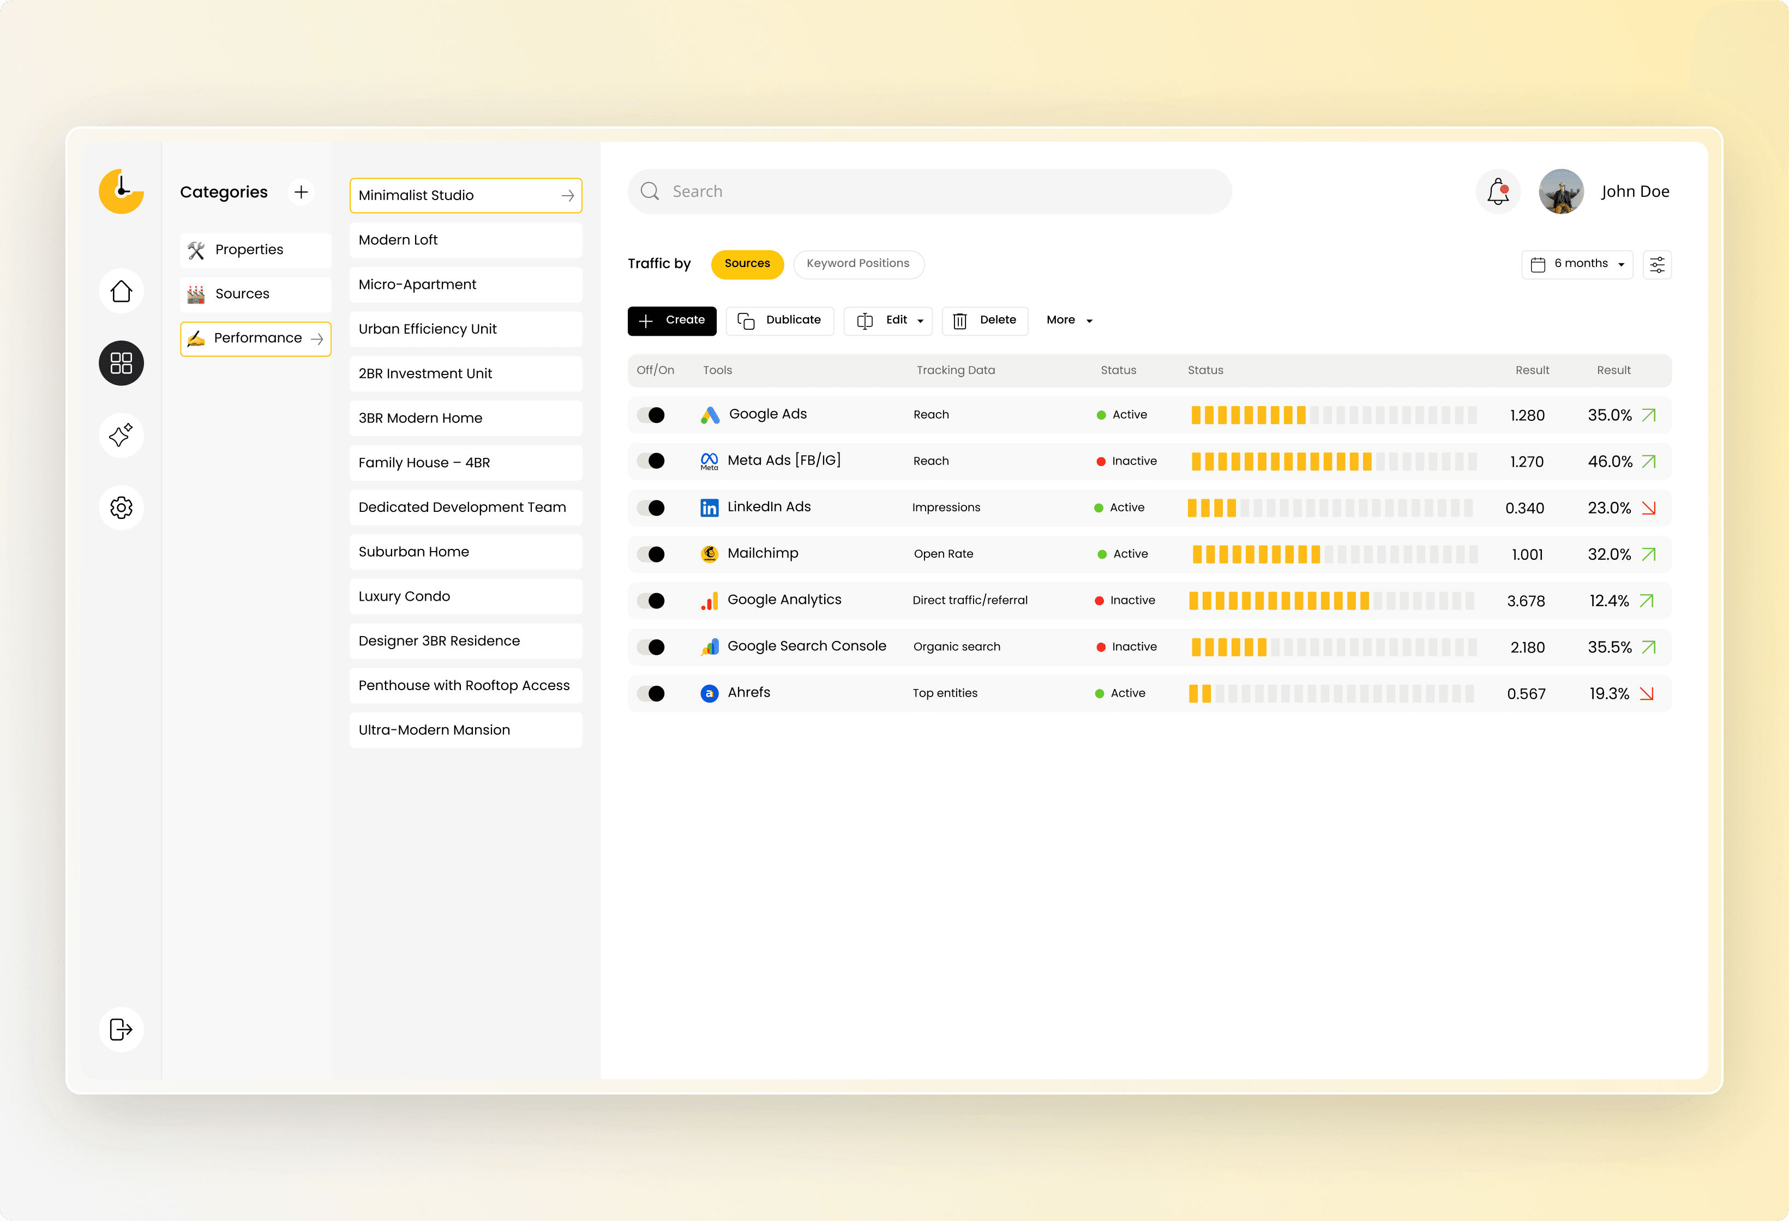The height and width of the screenshot is (1221, 1789).
Task: Click the Google Analytics logo icon
Action: [709, 601]
